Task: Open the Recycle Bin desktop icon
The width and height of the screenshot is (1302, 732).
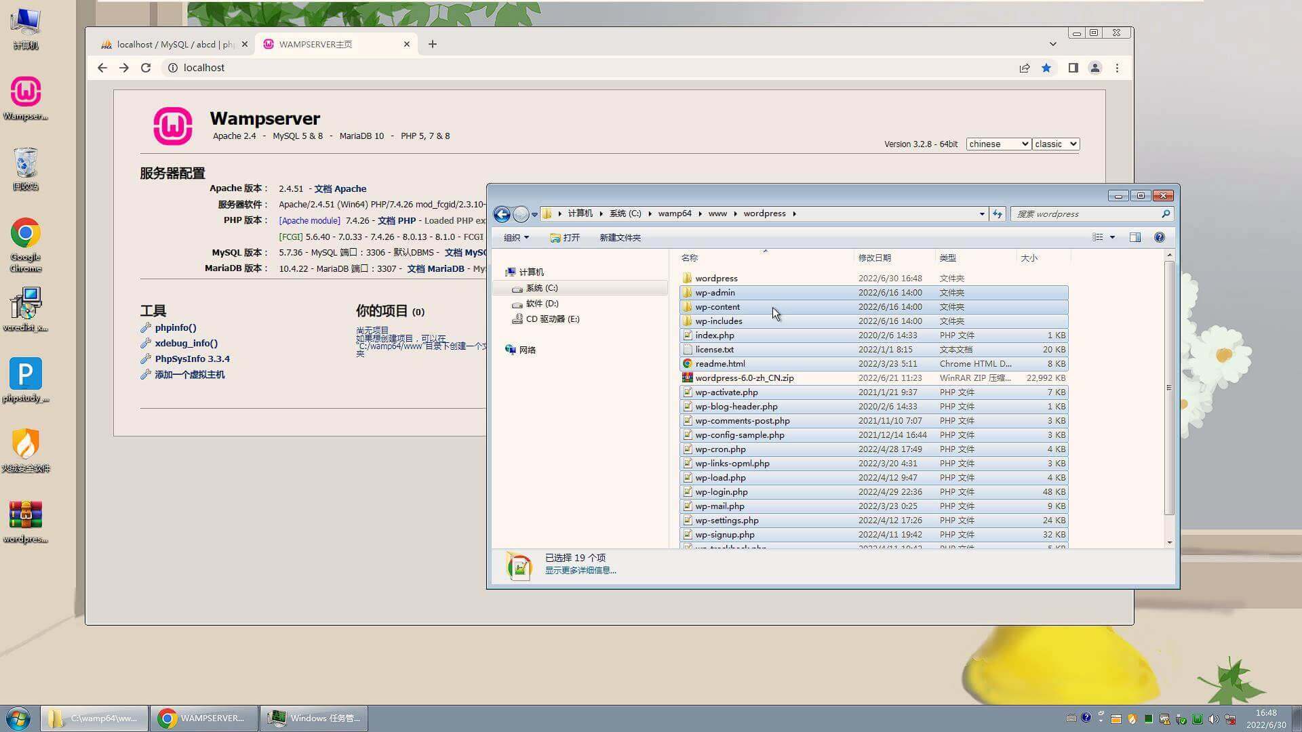Action: click(x=25, y=169)
